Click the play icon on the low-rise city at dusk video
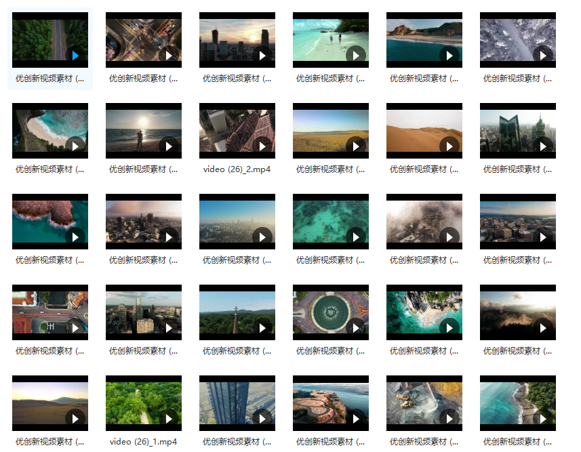This screenshot has width=581, height=452. click(x=543, y=237)
